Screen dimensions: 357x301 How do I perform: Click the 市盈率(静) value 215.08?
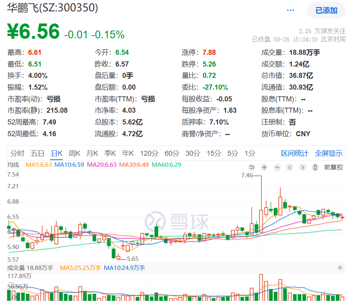point(57,110)
